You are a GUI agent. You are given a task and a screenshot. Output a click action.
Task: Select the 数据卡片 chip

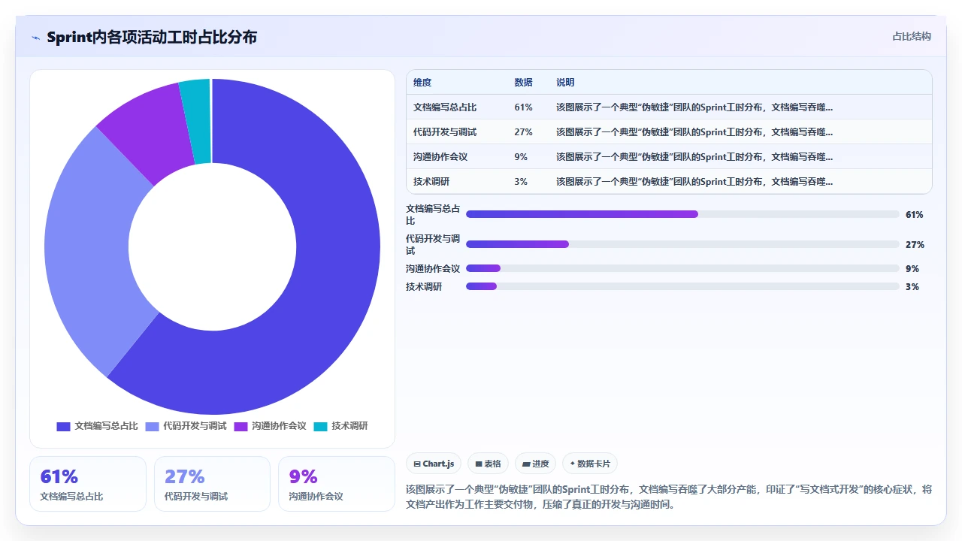pos(590,464)
